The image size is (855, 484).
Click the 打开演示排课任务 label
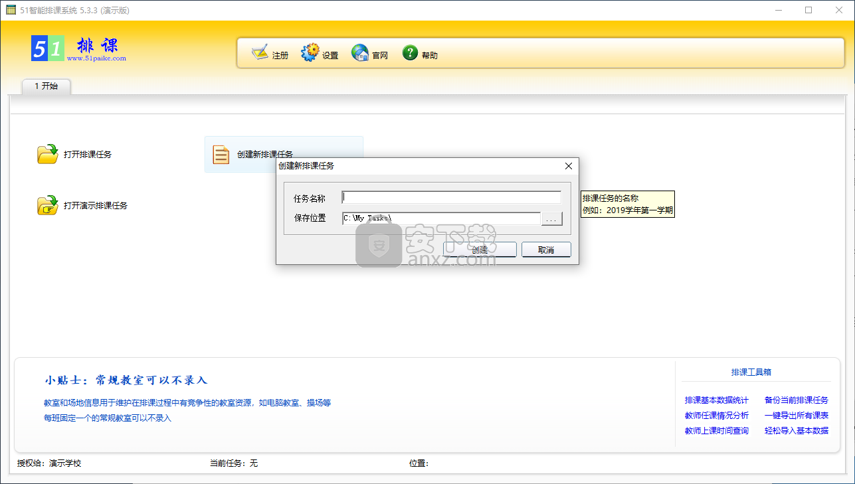pyautogui.click(x=96, y=206)
